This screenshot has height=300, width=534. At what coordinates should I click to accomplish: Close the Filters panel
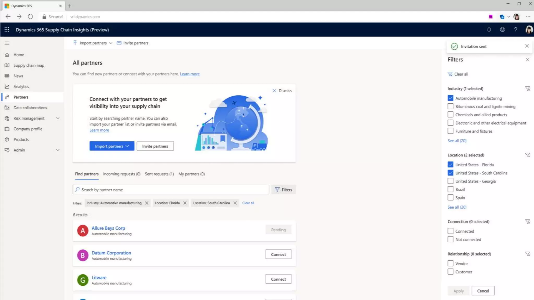527,60
